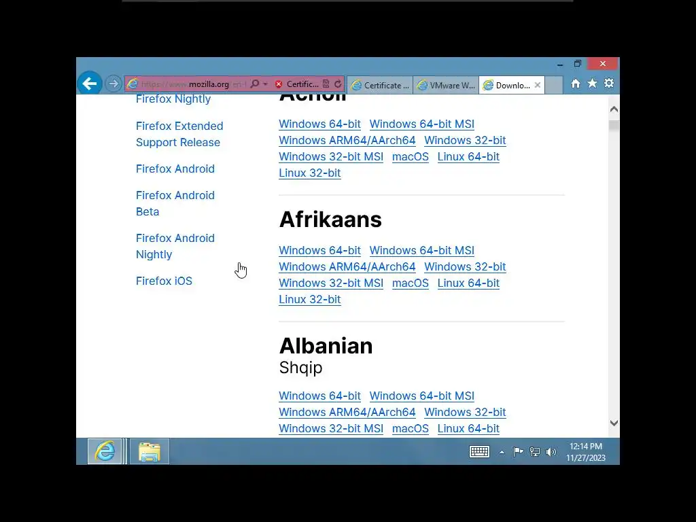Download Acholi Windows 32-bit
The width and height of the screenshot is (696, 522).
465,140
